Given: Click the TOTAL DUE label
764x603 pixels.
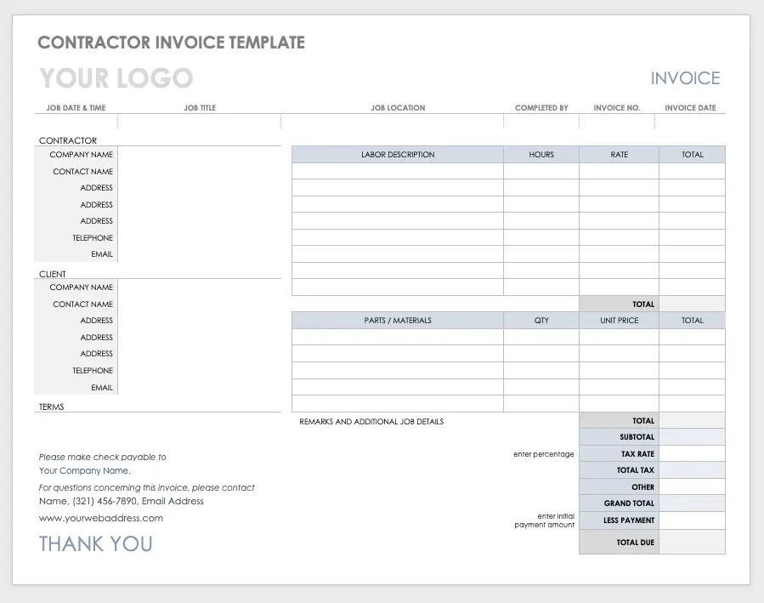Looking at the screenshot, I should point(636,543).
